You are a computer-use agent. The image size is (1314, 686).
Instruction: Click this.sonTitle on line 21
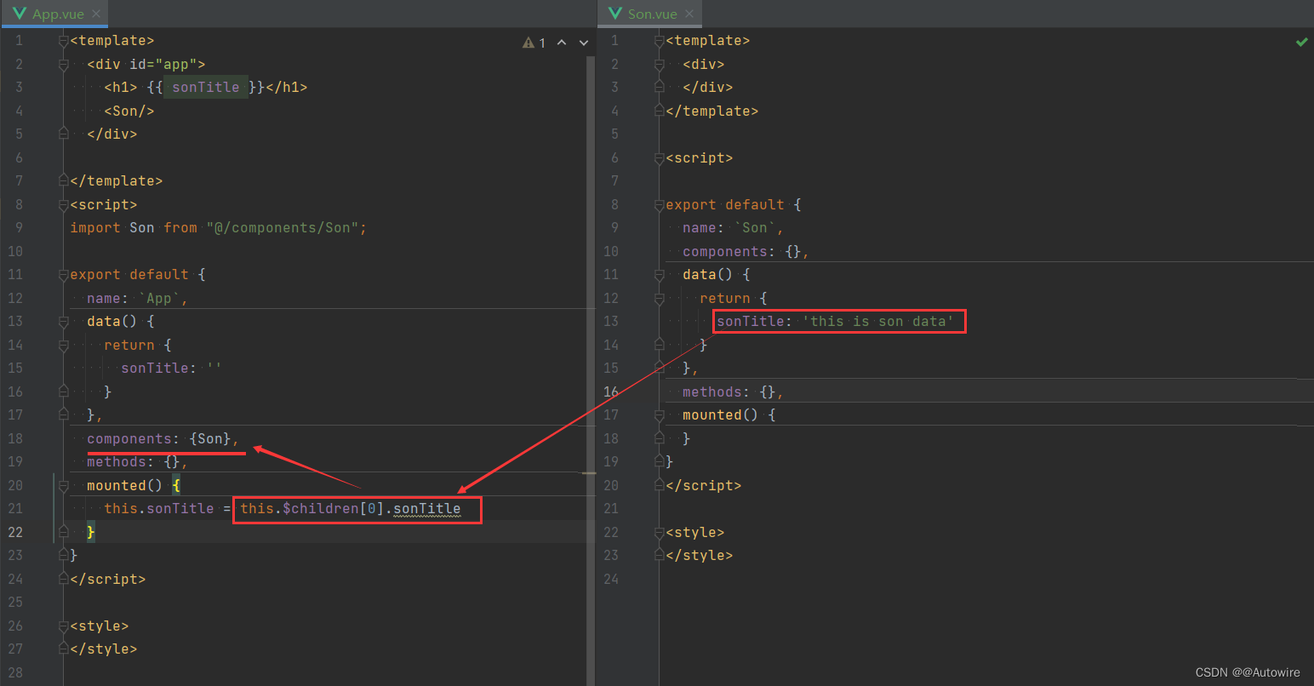tap(159, 509)
